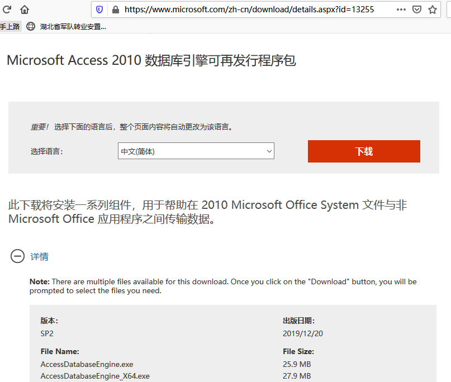This screenshot has height=382, width=451.
Task: Collapse the 详情 section circle icon
Action: pos(17,256)
